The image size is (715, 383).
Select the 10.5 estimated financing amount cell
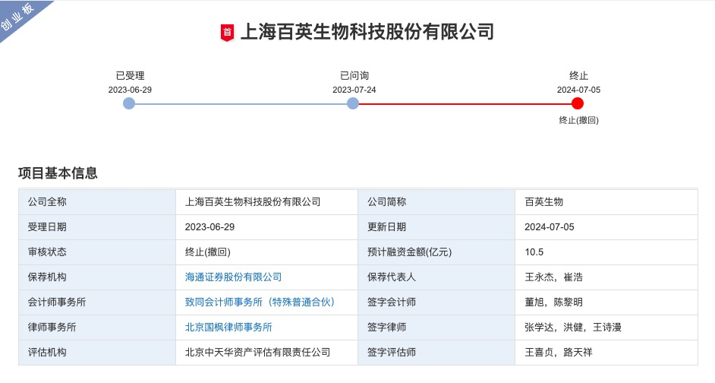534,252
